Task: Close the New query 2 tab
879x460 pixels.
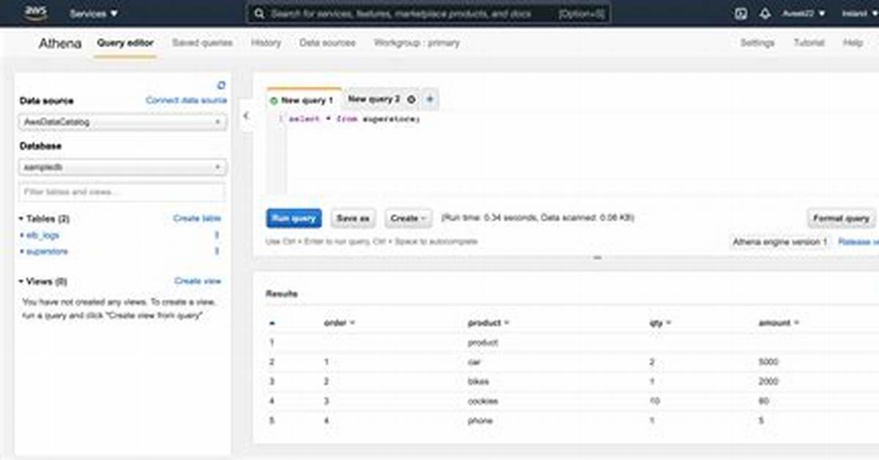Action: 411,99
